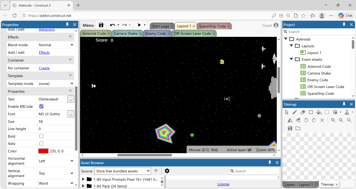The height and width of the screenshot is (189, 356).
Task: Reset the Tilemap zoom magnifier
Action: click(x=349, y=120)
